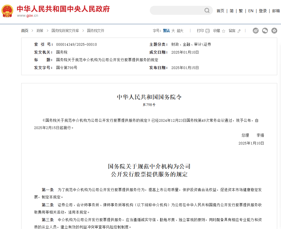281x229 pixels.
Task: Select 默认 font size
Action: tap(166, 31)
